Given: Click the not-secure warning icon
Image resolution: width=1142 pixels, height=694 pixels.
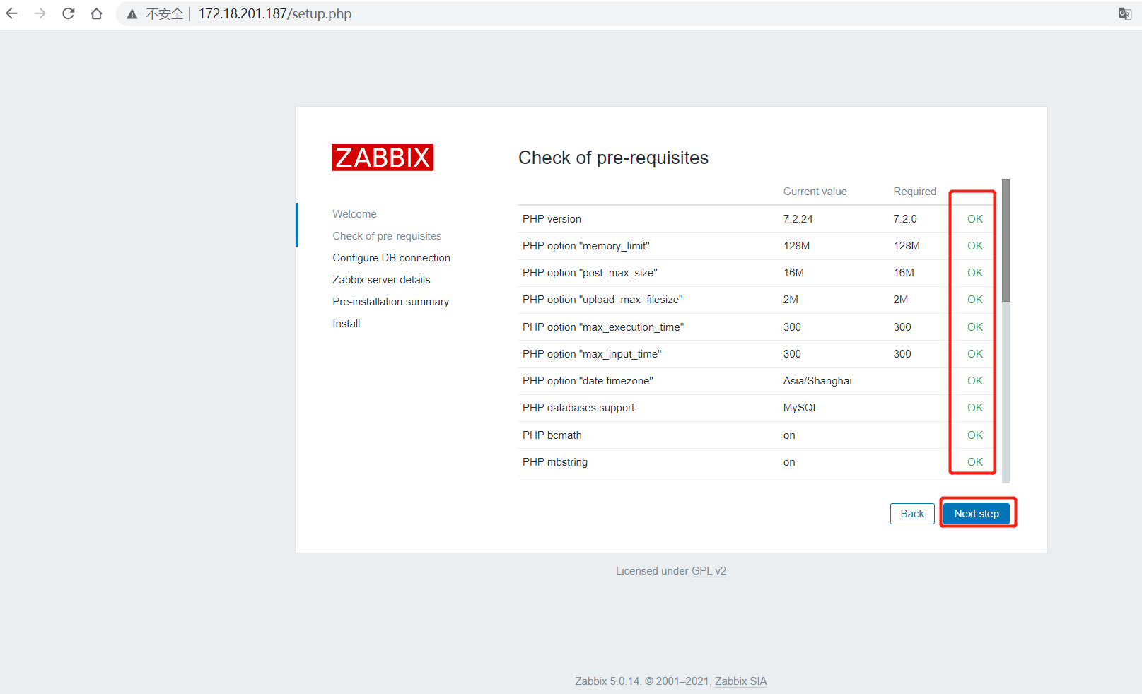Looking at the screenshot, I should (x=132, y=14).
